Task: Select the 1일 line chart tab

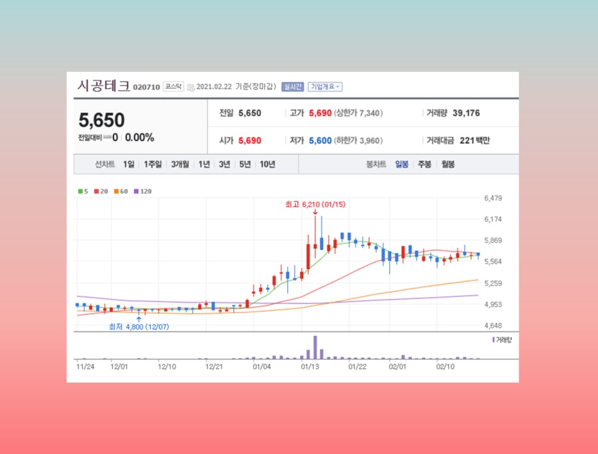Action: click(129, 164)
